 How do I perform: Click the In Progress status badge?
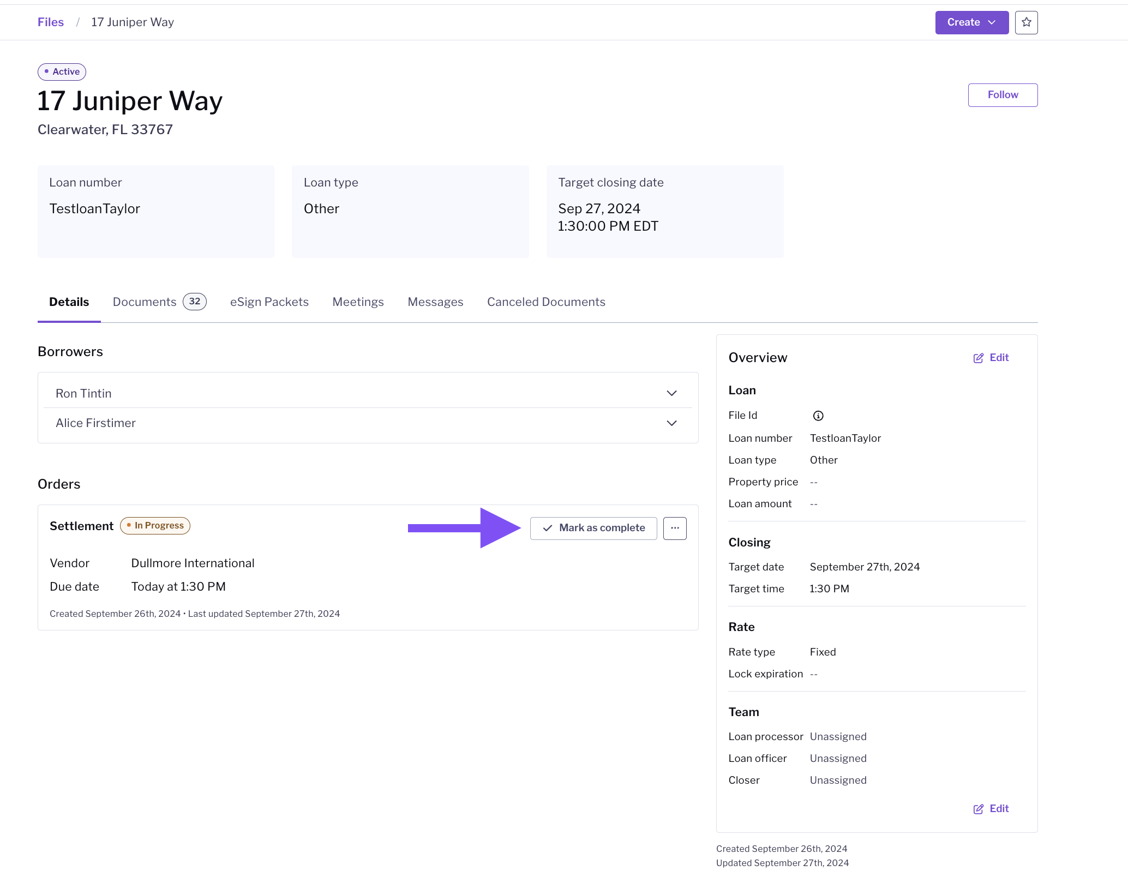155,526
